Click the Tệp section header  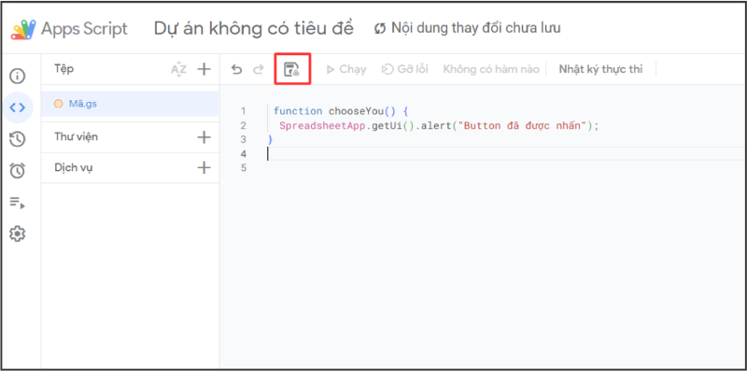click(63, 69)
